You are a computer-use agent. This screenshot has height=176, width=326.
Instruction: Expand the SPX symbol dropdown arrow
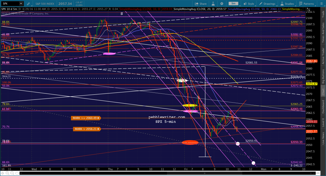[x=21, y=4]
